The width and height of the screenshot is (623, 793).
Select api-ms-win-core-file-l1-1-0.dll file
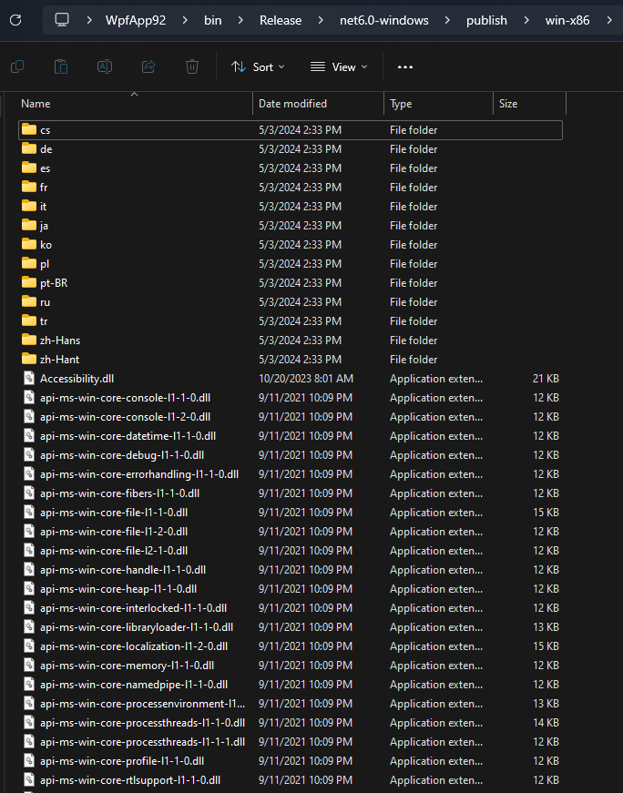(x=290, y=513)
